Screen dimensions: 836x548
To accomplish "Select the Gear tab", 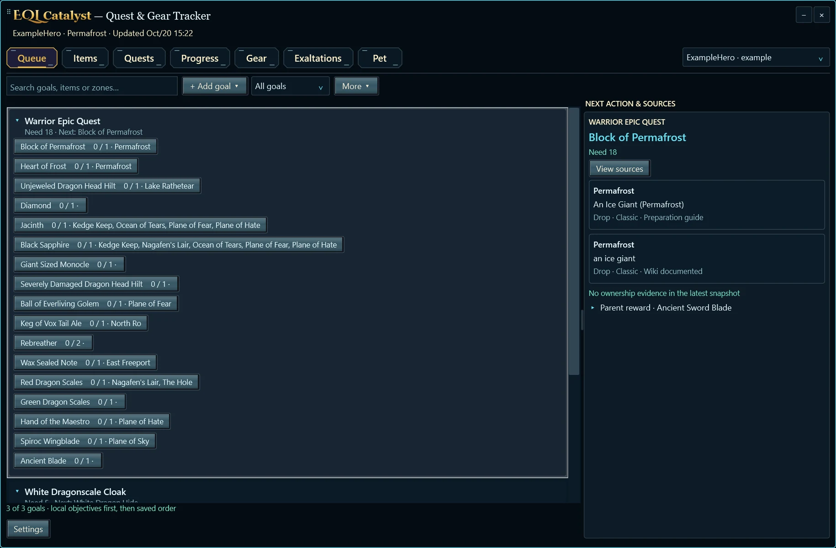I will (256, 58).
